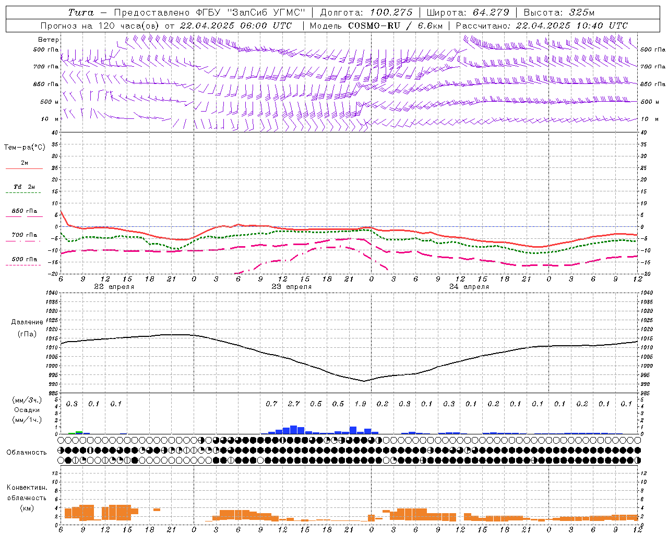This screenshot has height=534, width=668.
Task: Click the 23 апреля date label
Action: [291, 287]
